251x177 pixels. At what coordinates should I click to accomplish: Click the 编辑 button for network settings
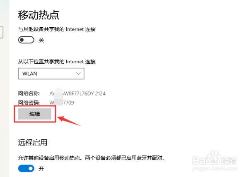(35, 114)
